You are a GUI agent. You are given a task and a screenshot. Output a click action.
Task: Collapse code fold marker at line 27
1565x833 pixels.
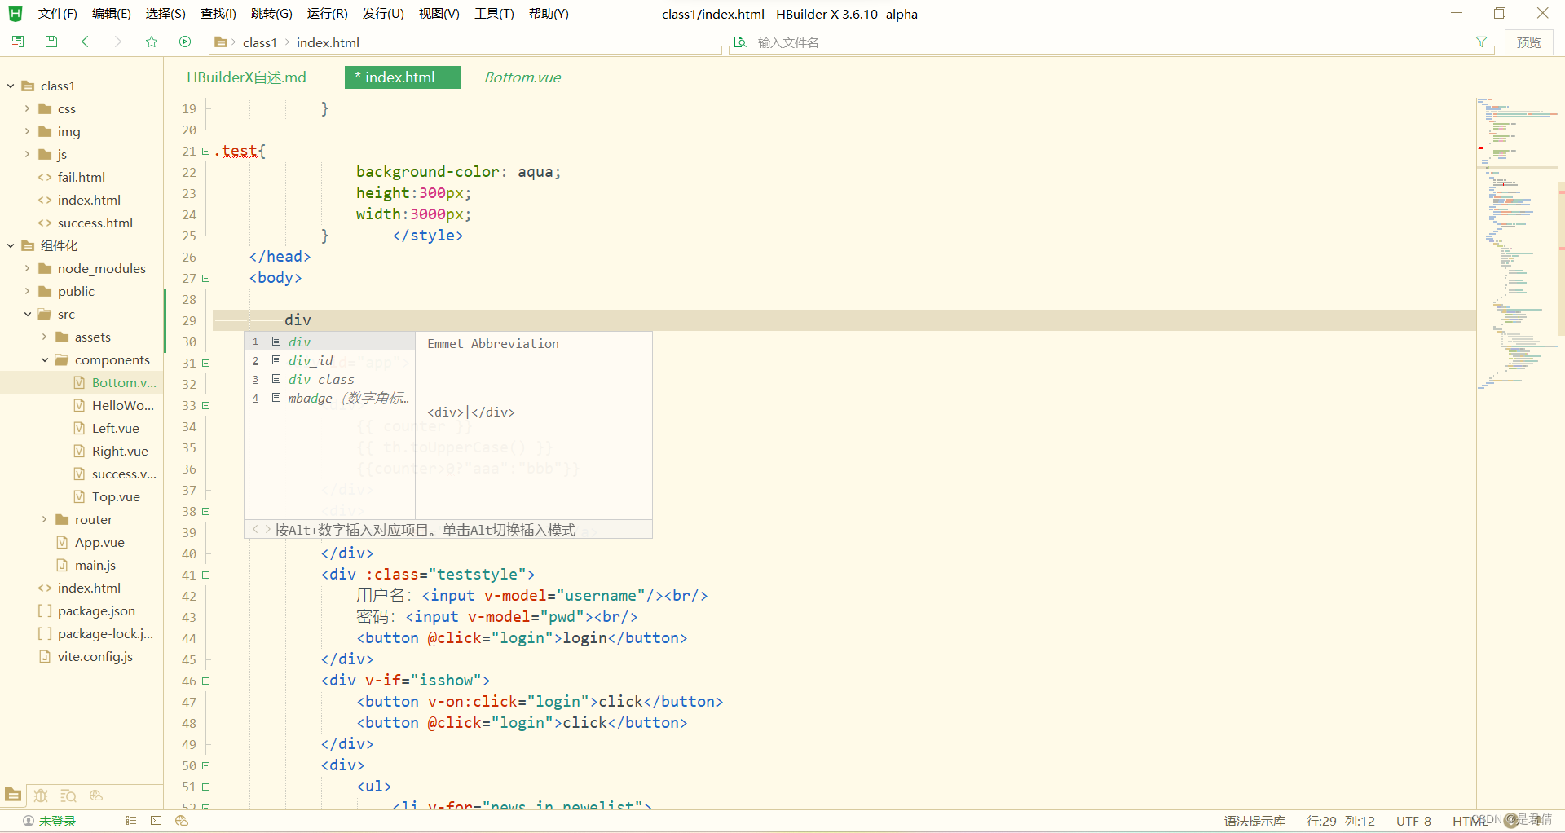205,278
